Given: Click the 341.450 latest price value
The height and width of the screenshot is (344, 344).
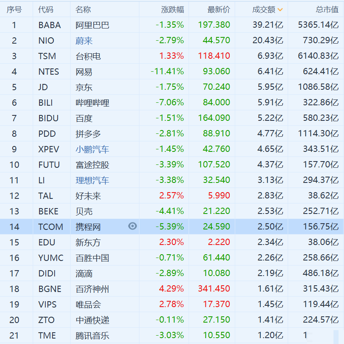Looking at the screenshot, I should tap(214, 289).
